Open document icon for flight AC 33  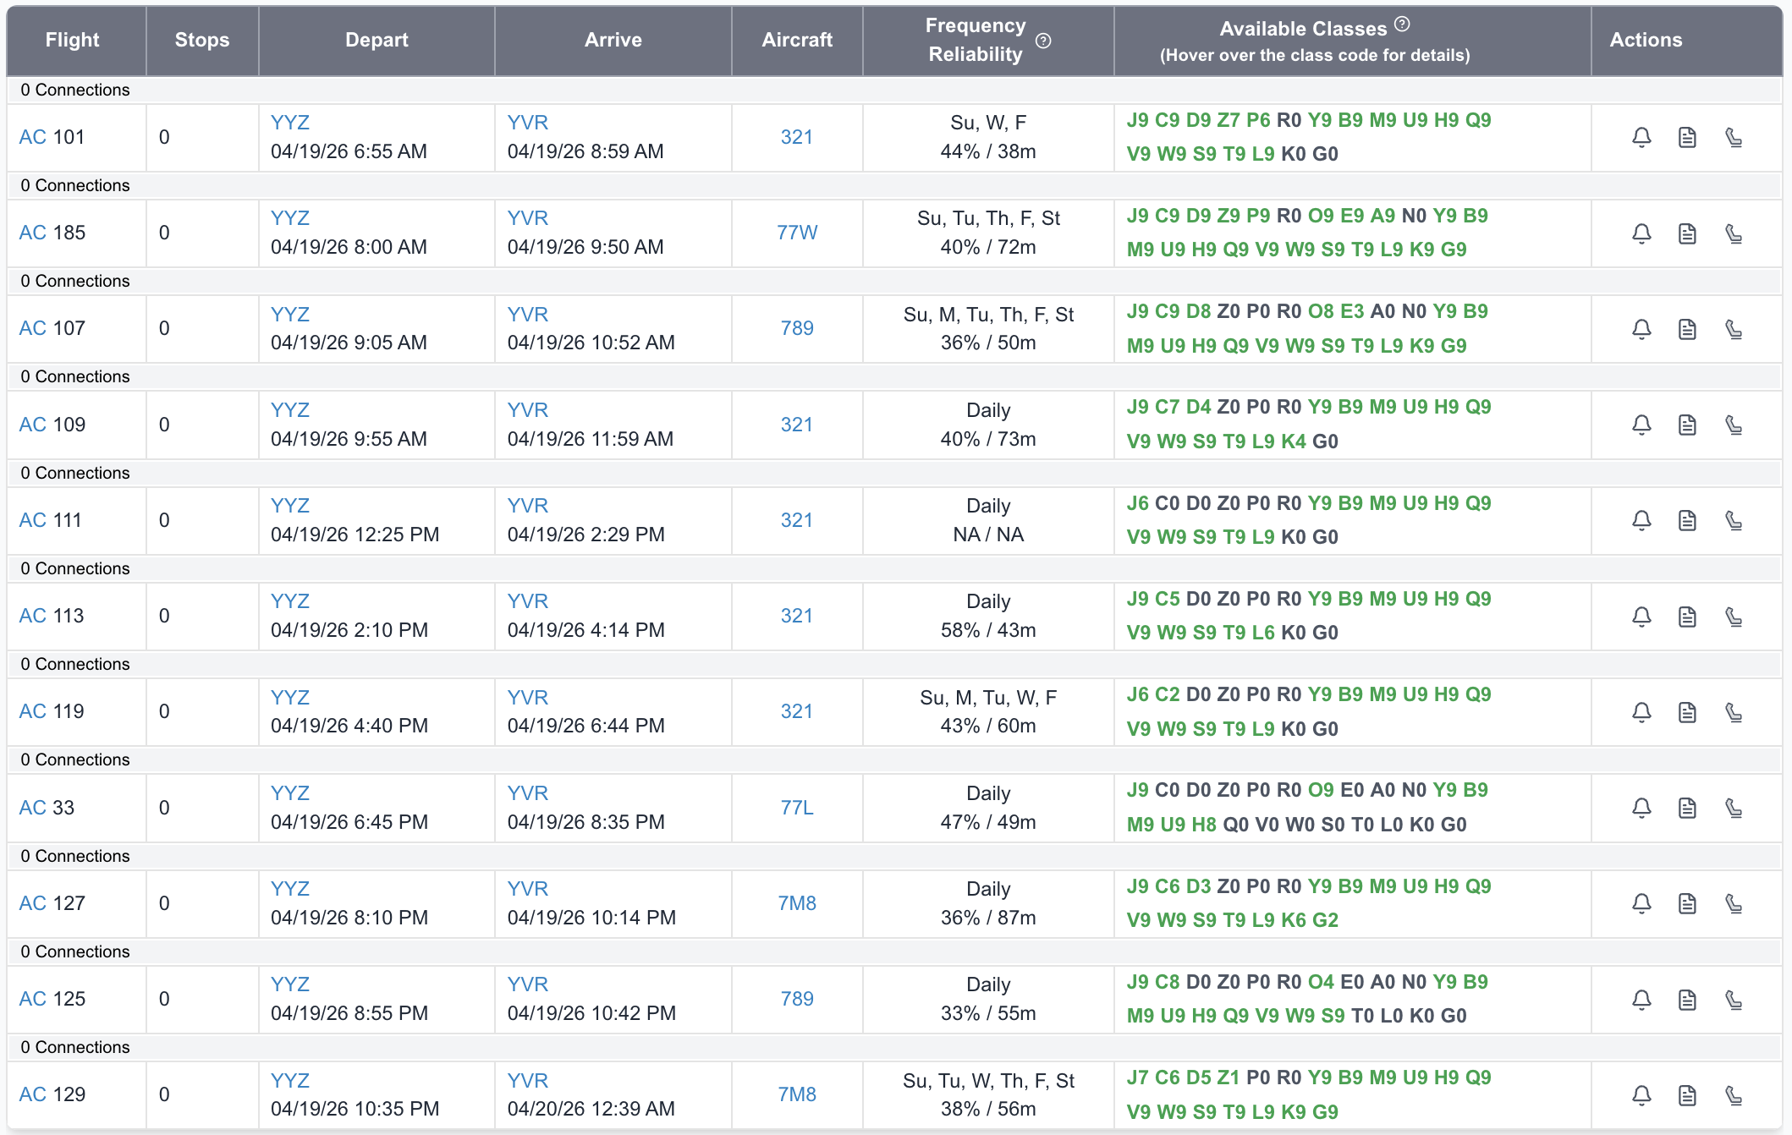pos(1687,808)
